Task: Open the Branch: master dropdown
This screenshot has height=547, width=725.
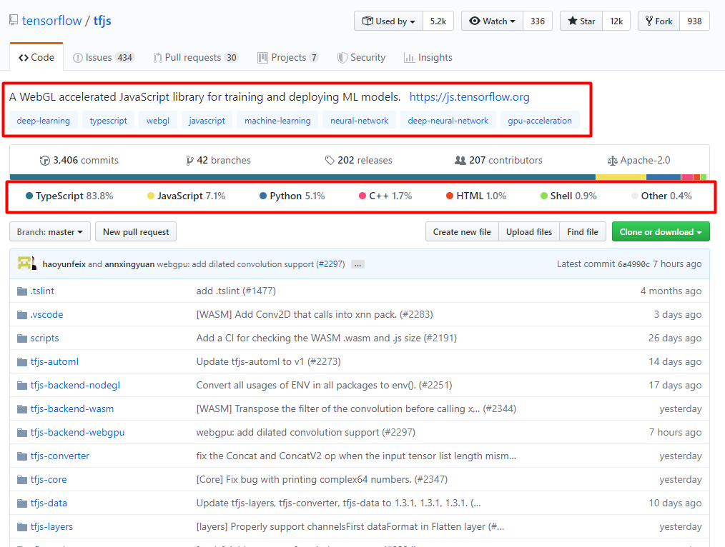Action: [50, 231]
